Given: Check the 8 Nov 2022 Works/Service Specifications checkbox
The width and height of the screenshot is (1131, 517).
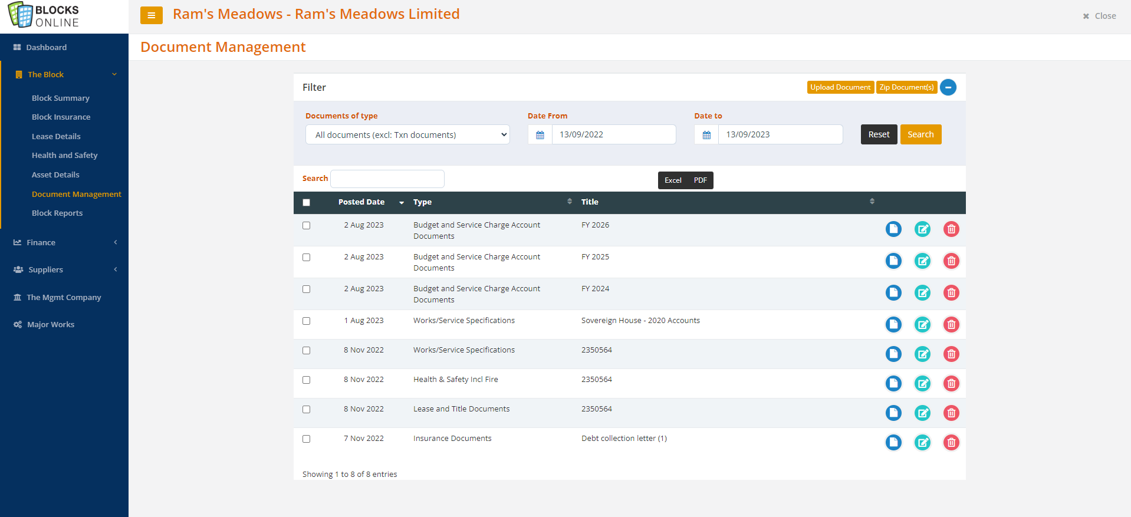Looking at the screenshot, I should (x=306, y=350).
